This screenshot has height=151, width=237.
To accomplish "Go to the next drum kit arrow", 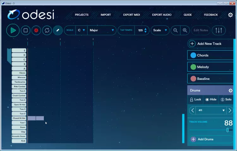I will tap(230, 110).
